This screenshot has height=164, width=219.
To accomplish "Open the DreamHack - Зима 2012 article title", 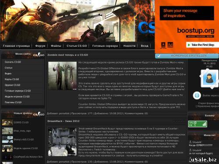I will click(64, 121).
